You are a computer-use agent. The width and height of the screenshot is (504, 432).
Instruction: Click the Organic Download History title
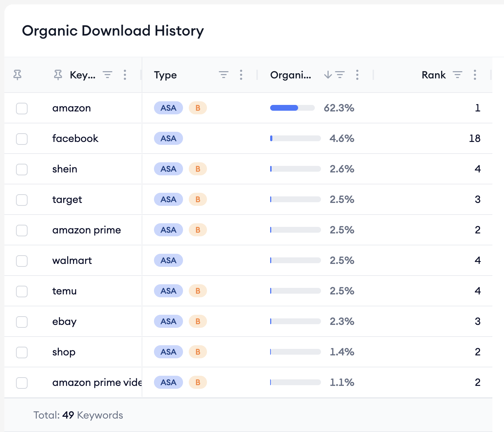[x=113, y=31]
